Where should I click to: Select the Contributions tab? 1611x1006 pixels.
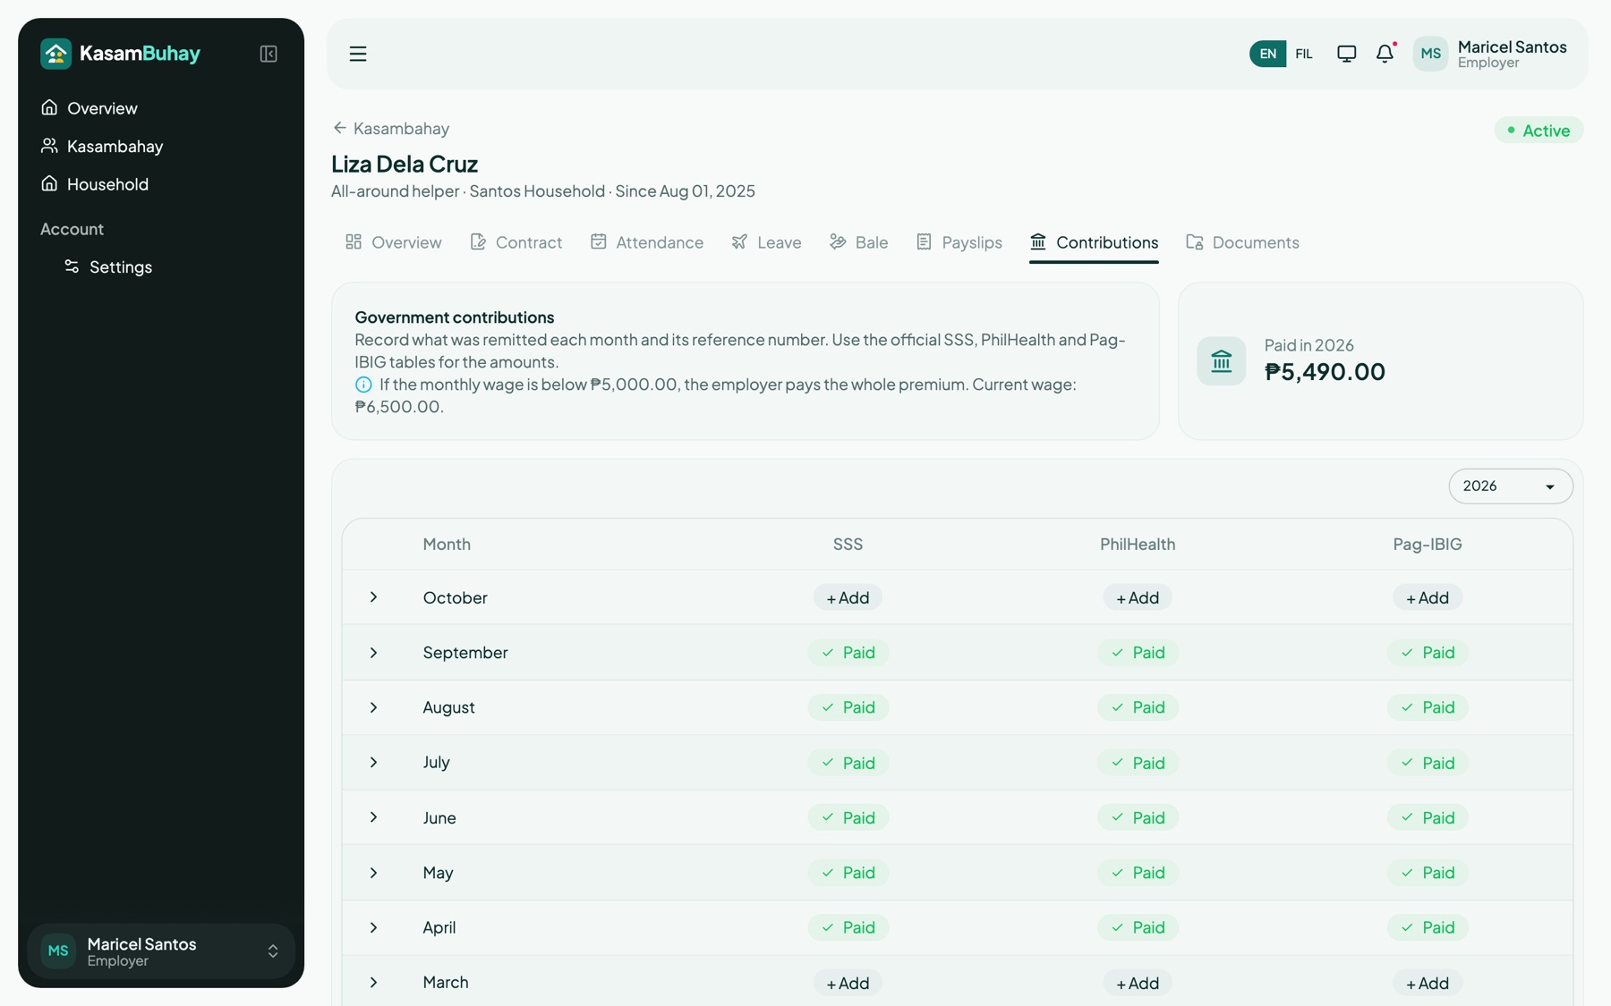tap(1094, 242)
